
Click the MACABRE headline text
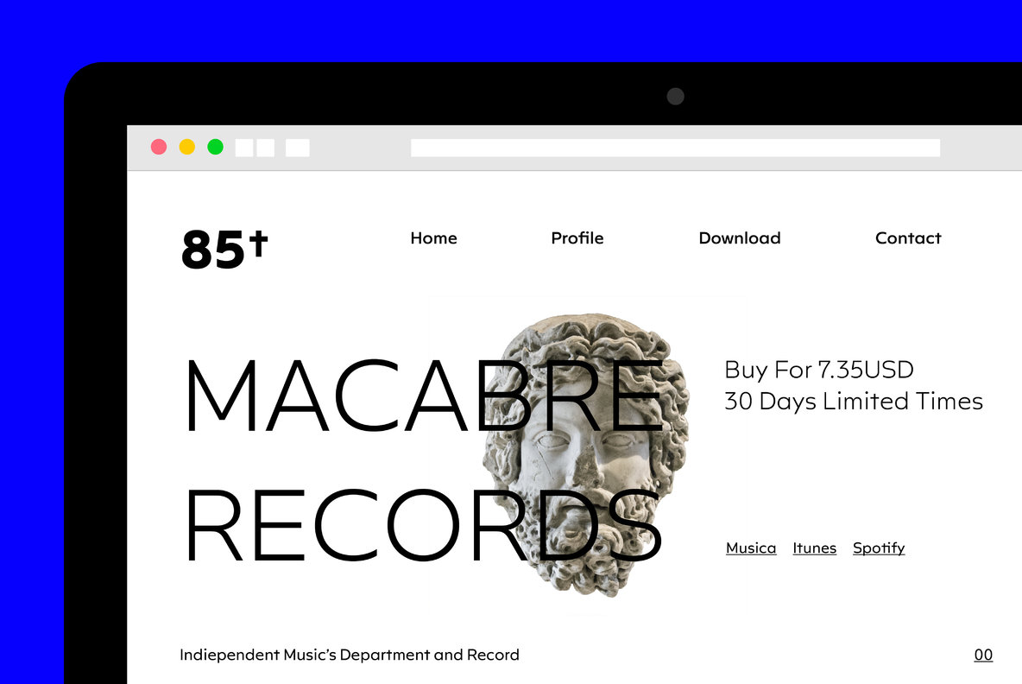(x=425, y=396)
